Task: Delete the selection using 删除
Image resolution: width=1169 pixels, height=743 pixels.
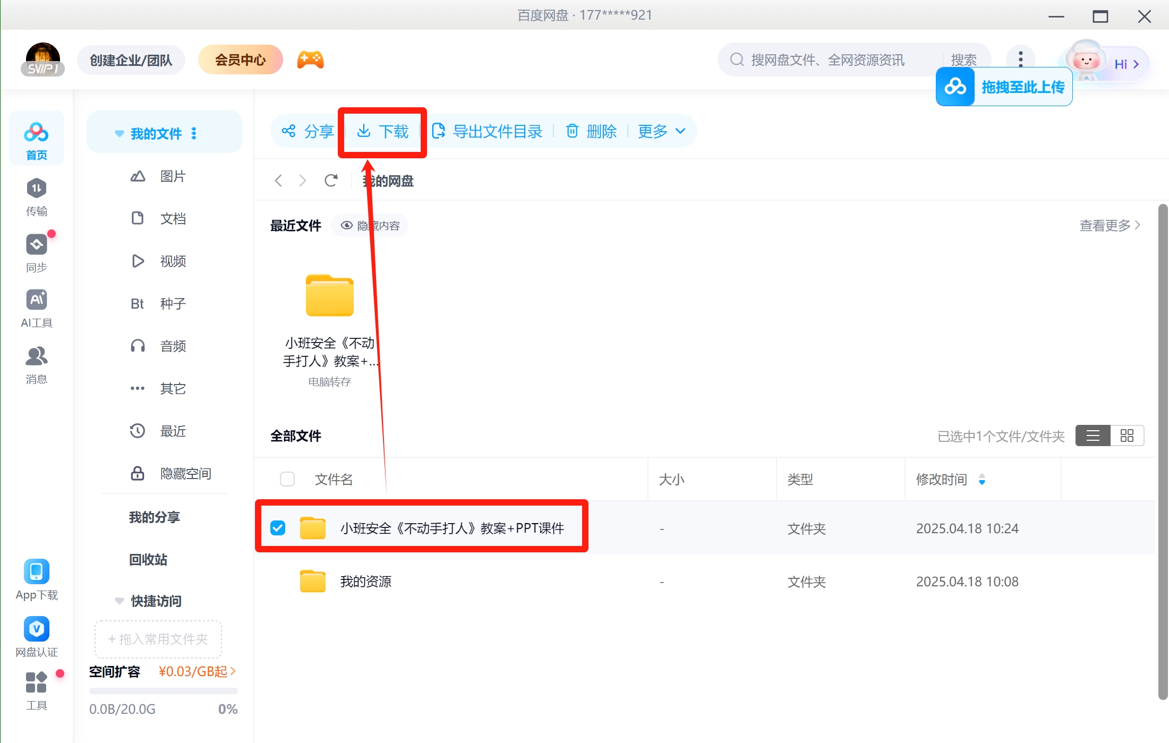Action: (x=591, y=131)
